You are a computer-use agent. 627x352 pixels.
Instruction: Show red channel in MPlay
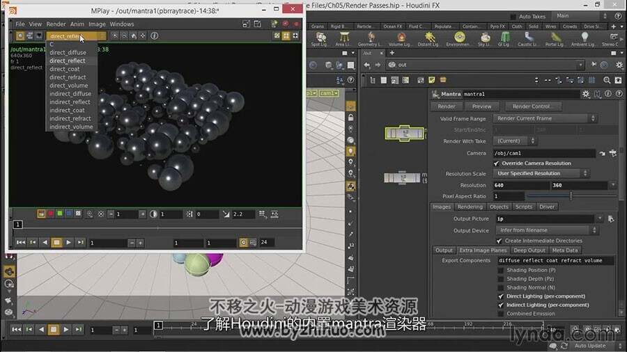click(x=51, y=214)
